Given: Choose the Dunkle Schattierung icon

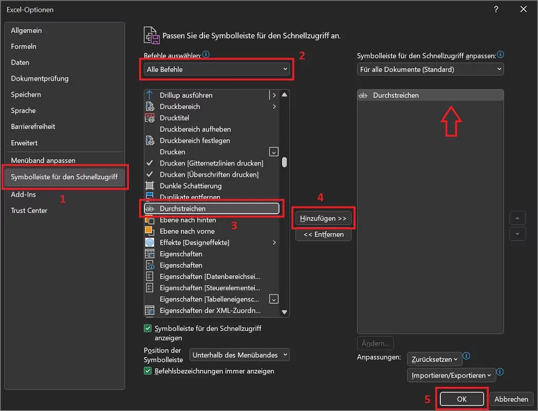Looking at the screenshot, I should 150,186.
